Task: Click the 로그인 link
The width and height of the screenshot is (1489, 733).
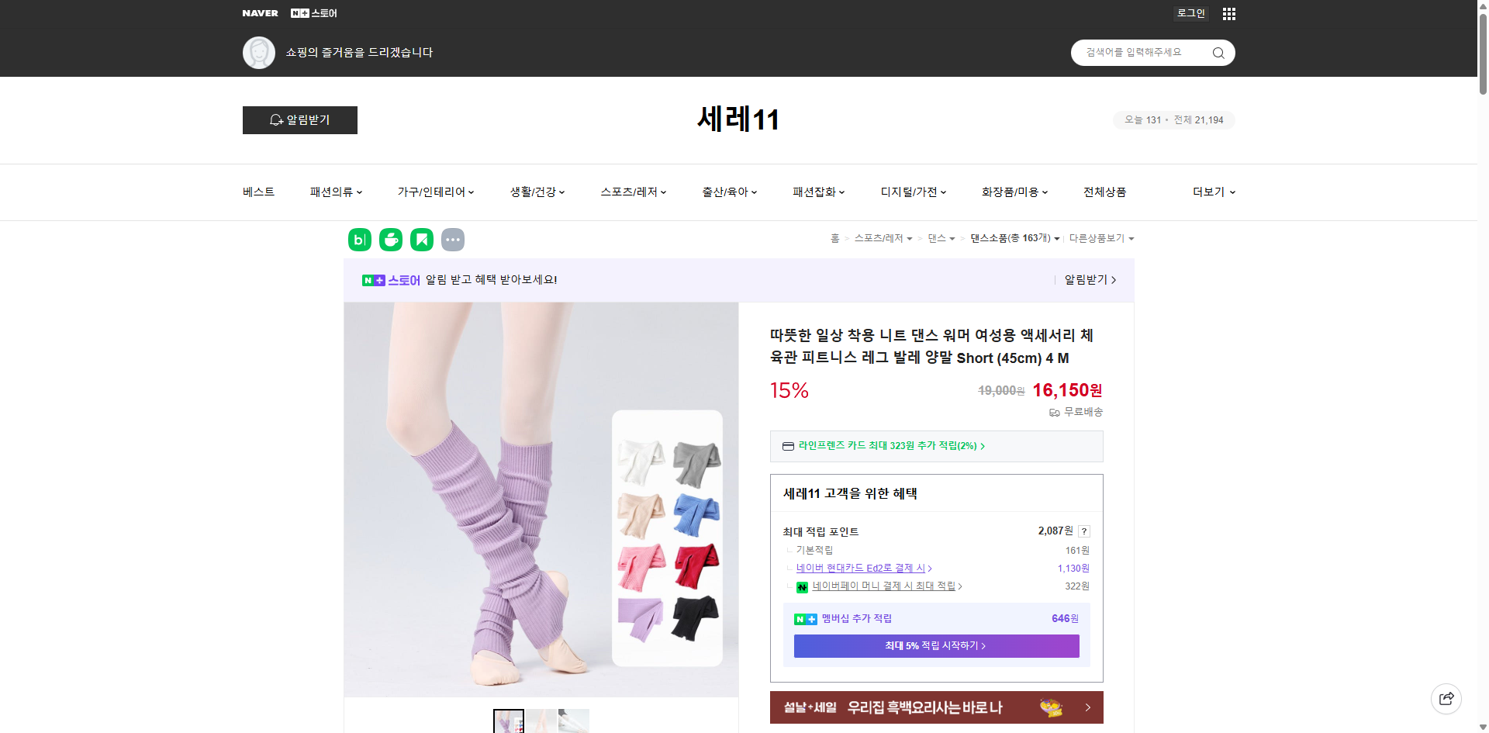Action: (1190, 13)
